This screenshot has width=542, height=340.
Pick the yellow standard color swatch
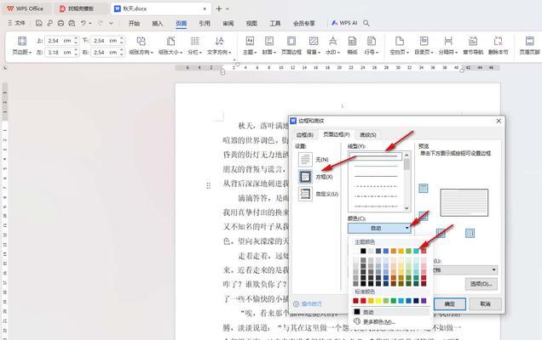pyautogui.click(x=378, y=301)
